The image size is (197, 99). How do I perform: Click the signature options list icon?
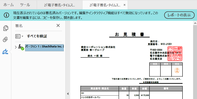(x=18, y=36)
